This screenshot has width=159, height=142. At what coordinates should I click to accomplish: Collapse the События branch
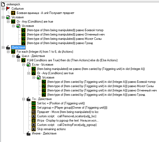click(x=3, y=9)
